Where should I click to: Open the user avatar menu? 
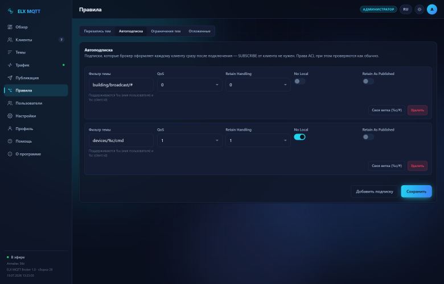coord(432,9)
